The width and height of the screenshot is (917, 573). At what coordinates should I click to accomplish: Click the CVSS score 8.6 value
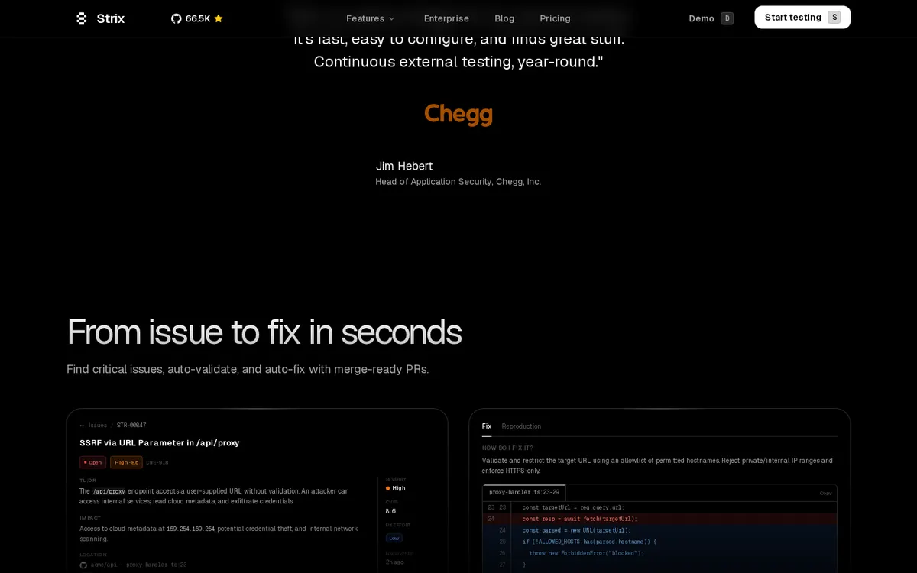(x=390, y=511)
